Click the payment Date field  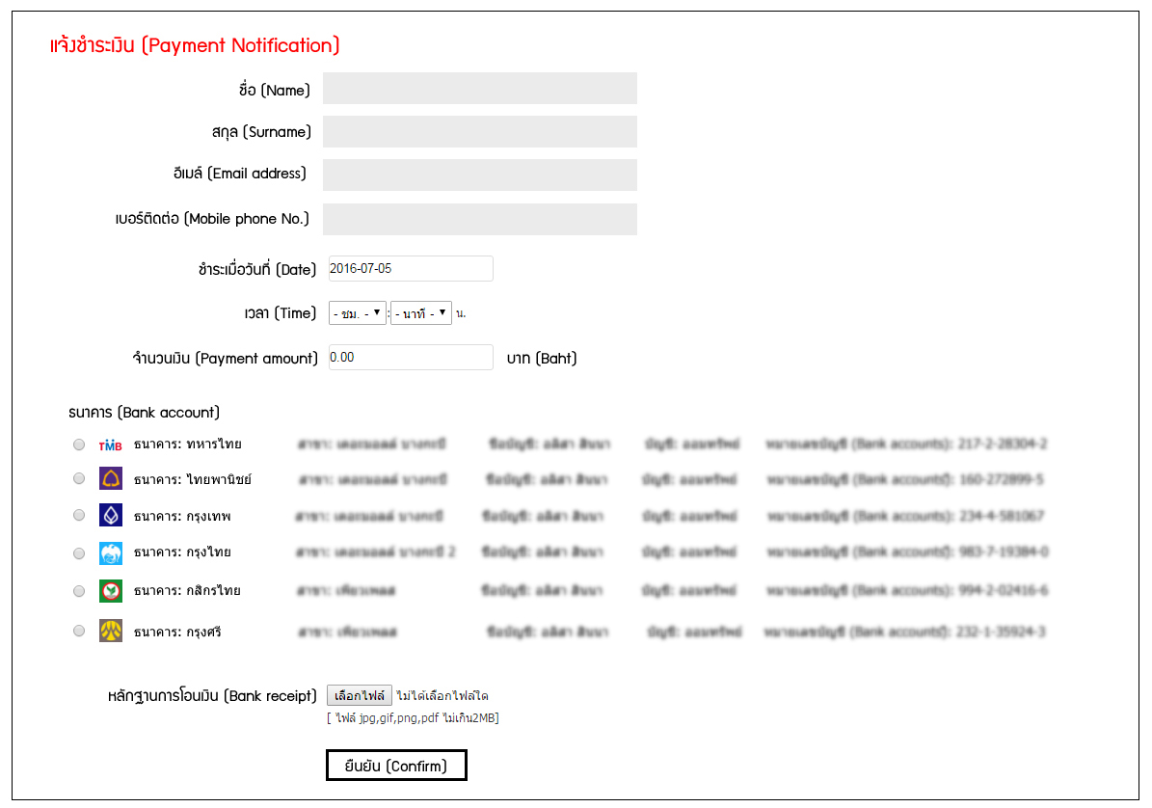pyautogui.click(x=411, y=269)
